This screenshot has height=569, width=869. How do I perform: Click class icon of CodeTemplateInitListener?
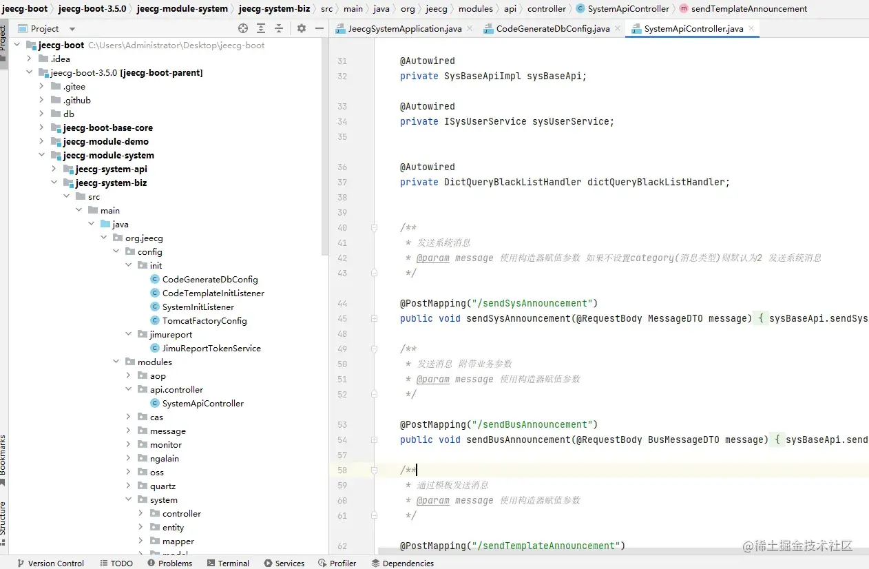pyautogui.click(x=155, y=293)
